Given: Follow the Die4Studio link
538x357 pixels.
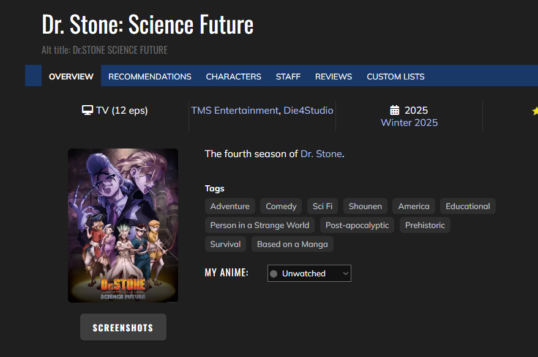Looking at the screenshot, I should point(308,110).
